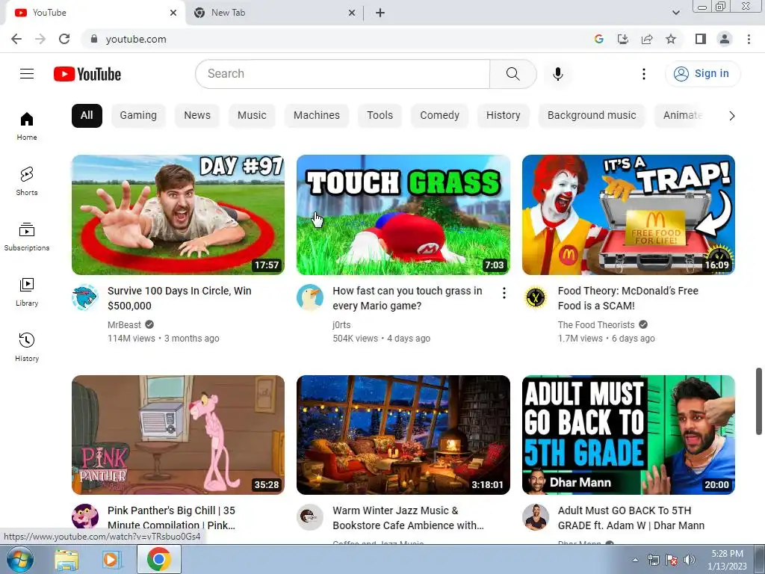Open Chrome profile icon
This screenshot has height=574, width=765.
pyautogui.click(x=725, y=39)
